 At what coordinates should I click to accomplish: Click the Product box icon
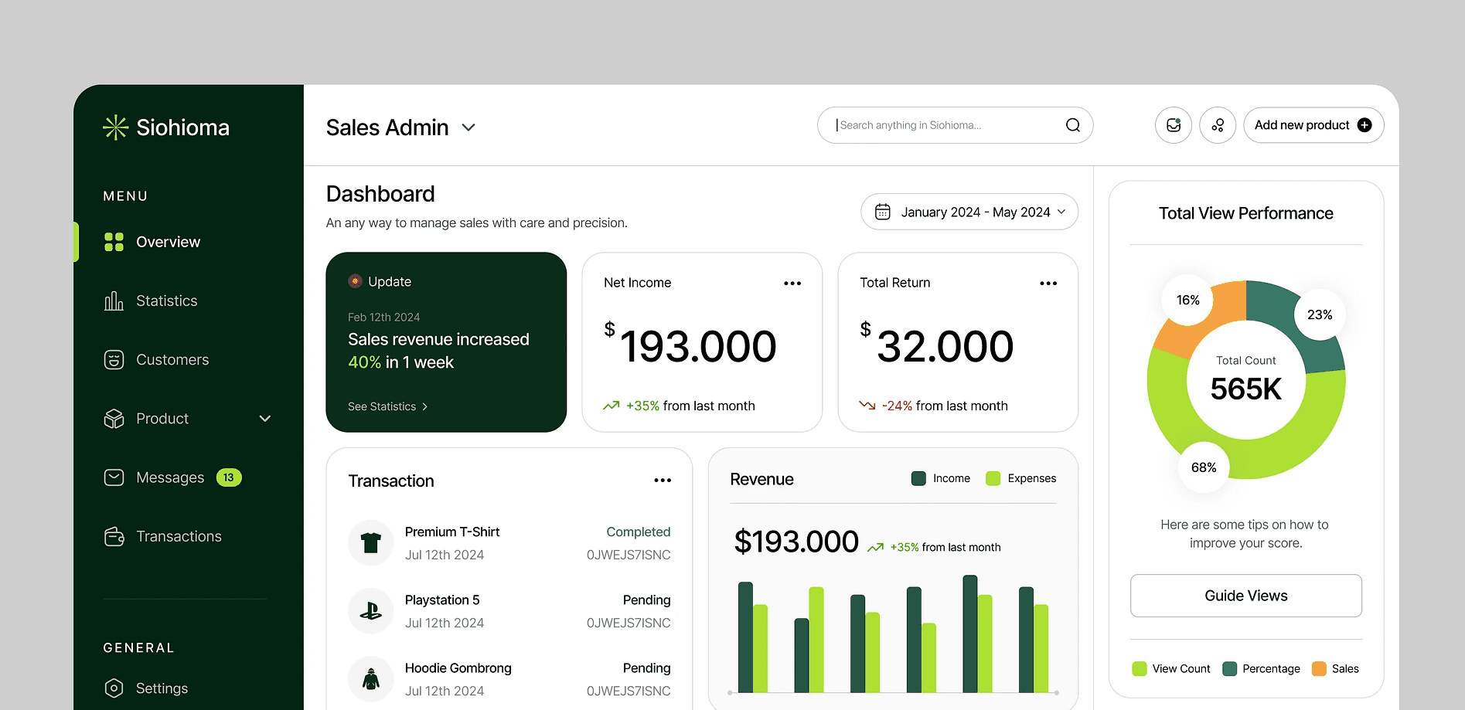click(x=114, y=419)
